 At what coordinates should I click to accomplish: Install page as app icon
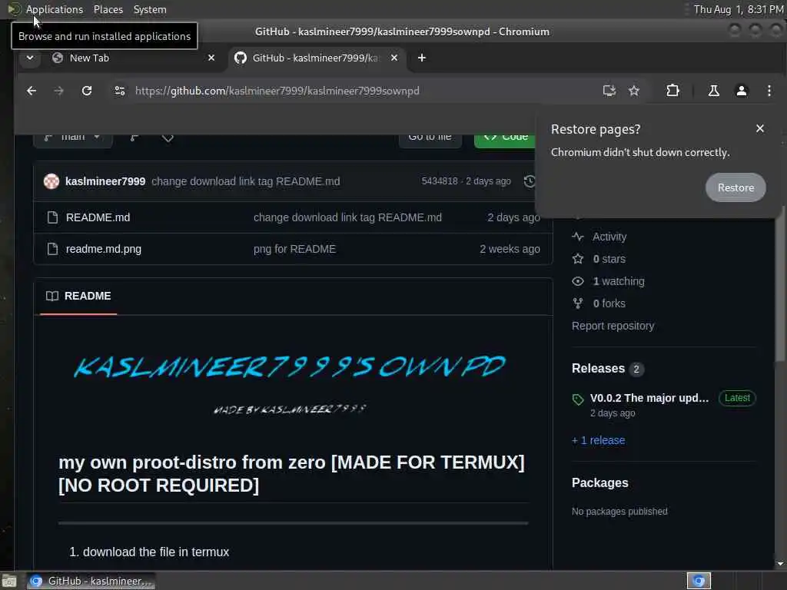[609, 91]
